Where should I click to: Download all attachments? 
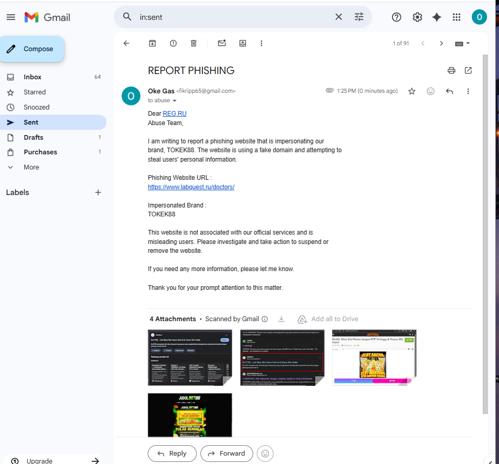(281, 319)
